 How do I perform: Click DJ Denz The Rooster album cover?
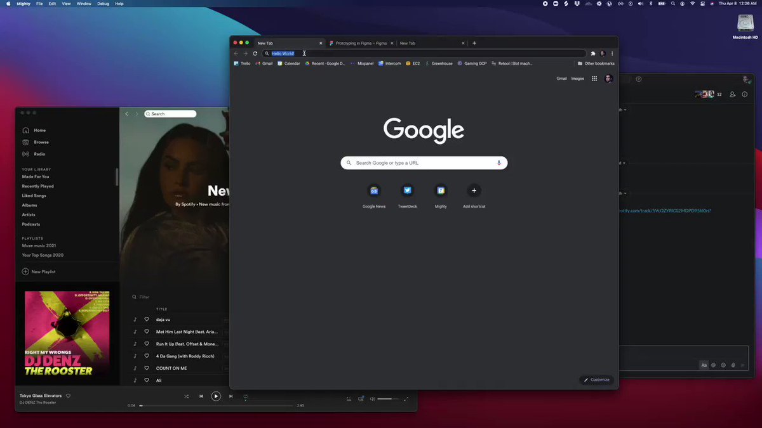tap(67, 334)
